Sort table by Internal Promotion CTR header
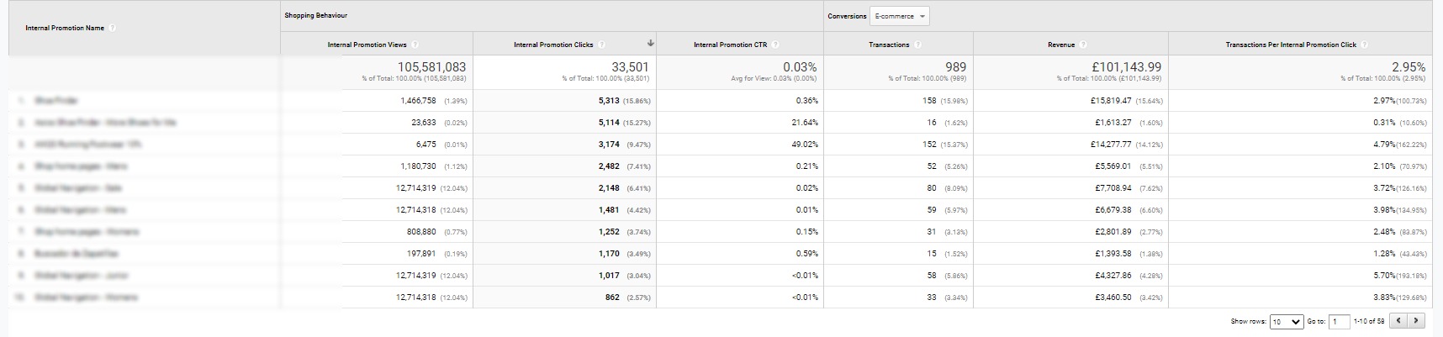The image size is (1443, 337). pyautogui.click(x=730, y=45)
